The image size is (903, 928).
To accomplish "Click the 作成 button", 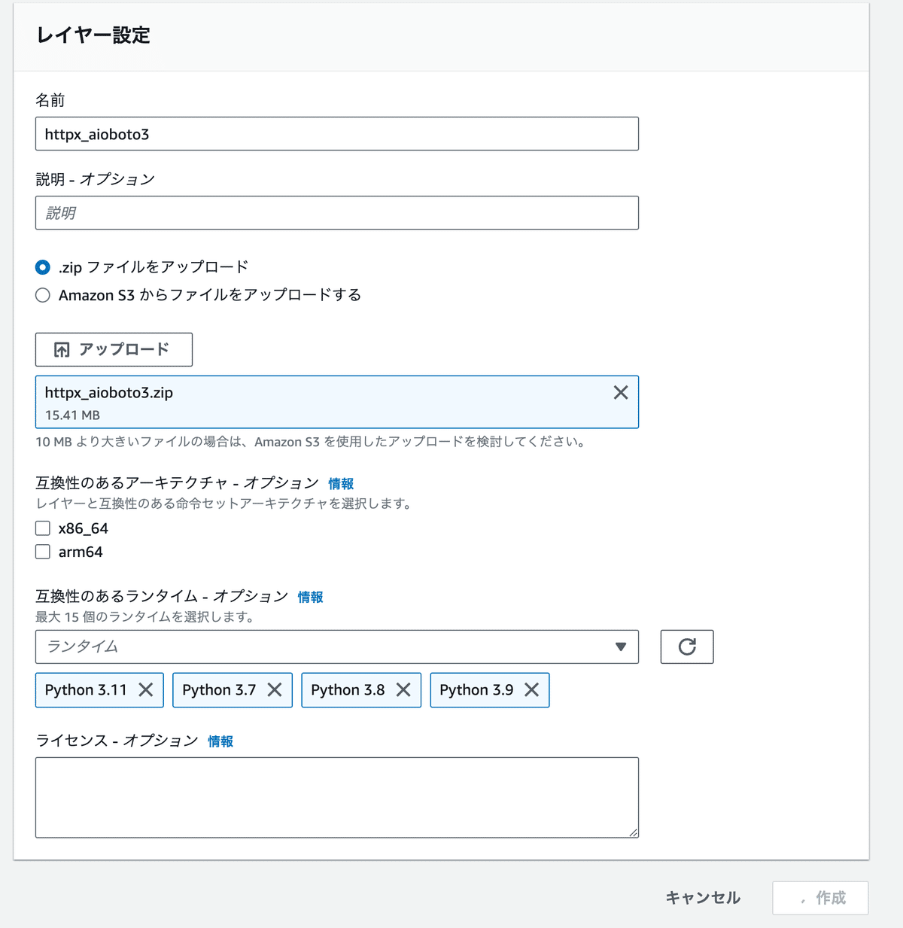I will (820, 898).
